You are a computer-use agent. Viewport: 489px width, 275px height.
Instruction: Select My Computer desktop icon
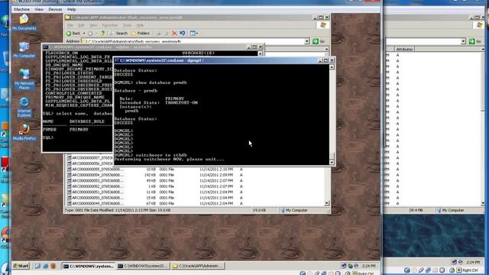click(x=24, y=50)
